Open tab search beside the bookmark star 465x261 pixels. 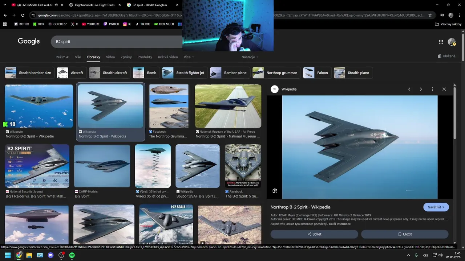click(442, 15)
